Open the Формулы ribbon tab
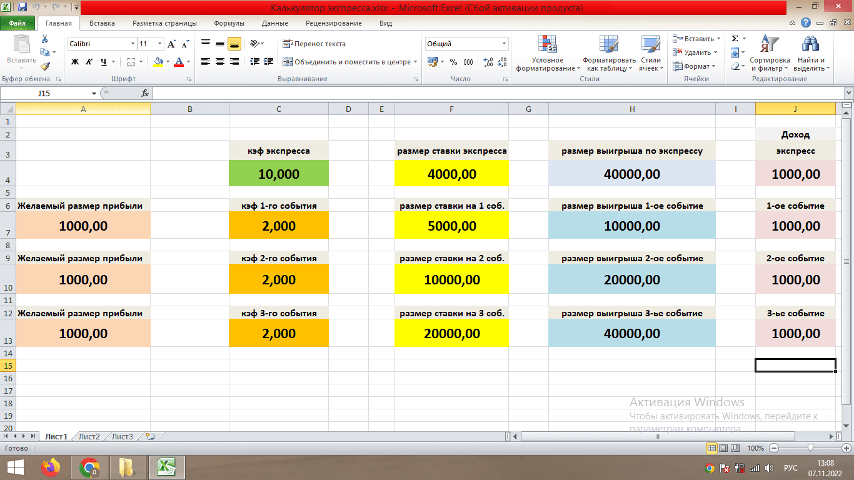 coord(229,23)
